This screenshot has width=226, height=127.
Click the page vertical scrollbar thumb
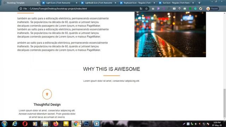[x=225, y=103]
